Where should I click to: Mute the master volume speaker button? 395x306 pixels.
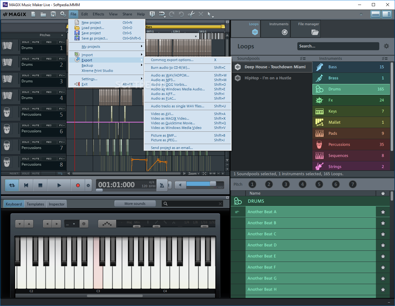pos(180,185)
